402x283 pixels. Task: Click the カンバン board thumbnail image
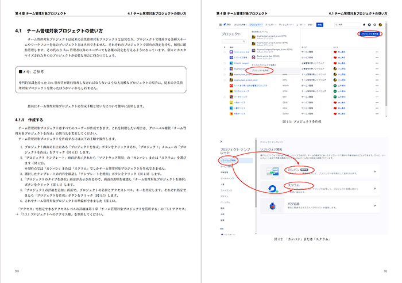pyautogui.click(x=273, y=171)
